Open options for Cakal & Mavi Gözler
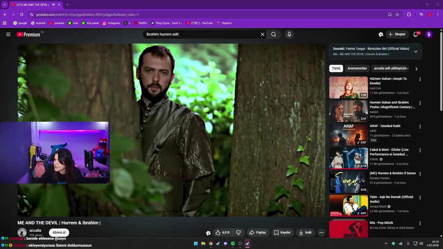The width and height of the screenshot is (443, 249). pos(420,150)
